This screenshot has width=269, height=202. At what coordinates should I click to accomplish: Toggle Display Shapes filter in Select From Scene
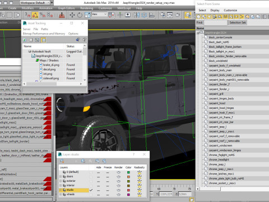coord(204,17)
